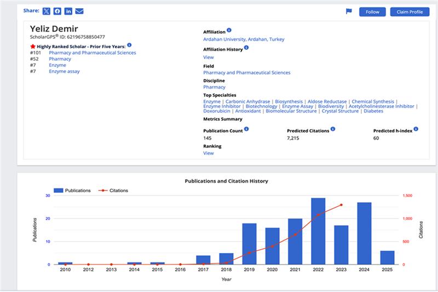The image size is (438, 292).
Task: View affiliation history link
Action: [x=209, y=58]
